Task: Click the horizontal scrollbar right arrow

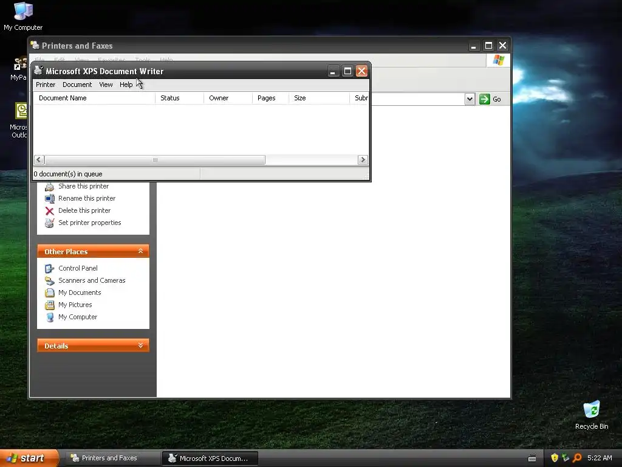Action: click(x=363, y=160)
